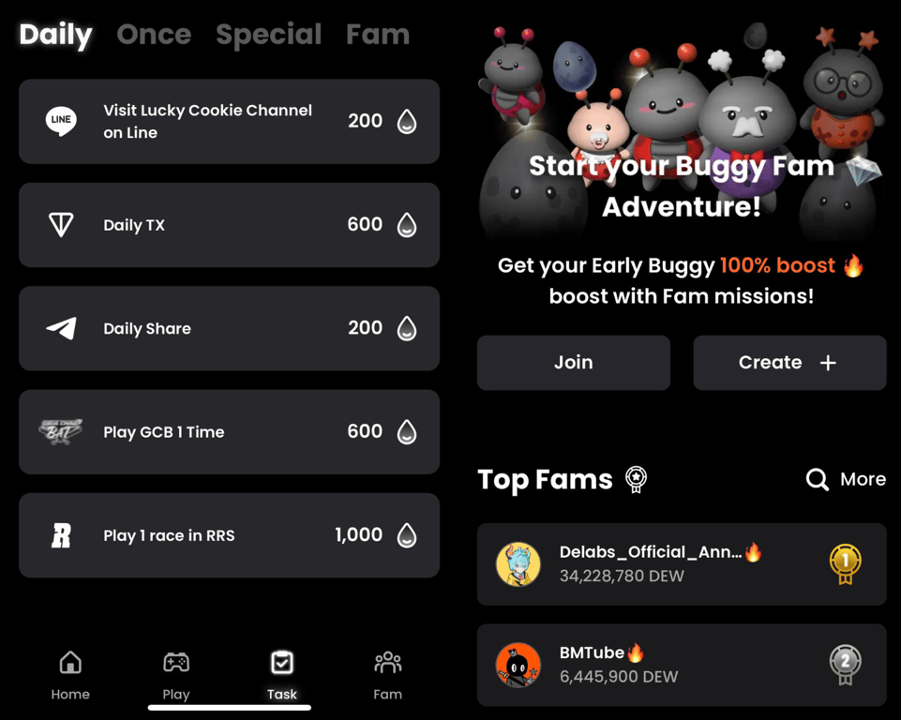Open the Fam people icon in navigation
901x720 pixels.
[x=388, y=663]
